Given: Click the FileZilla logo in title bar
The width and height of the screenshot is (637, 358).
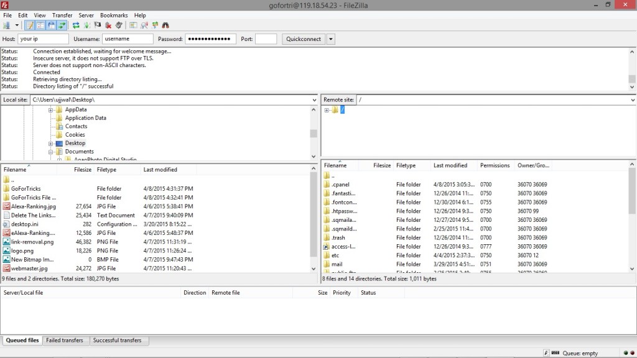Looking at the screenshot, I should click(x=4, y=5).
